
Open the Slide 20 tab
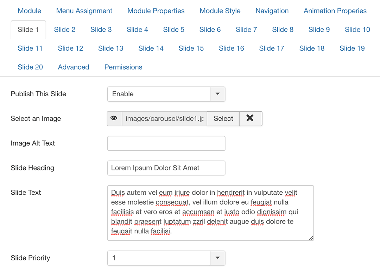tap(30, 67)
